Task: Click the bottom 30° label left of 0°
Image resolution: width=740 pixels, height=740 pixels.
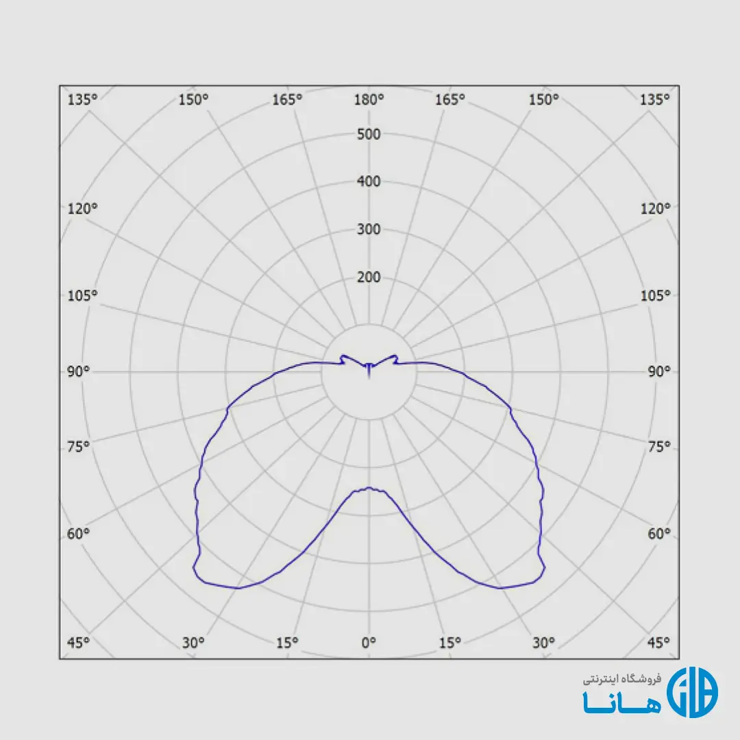Action: point(193,642)
